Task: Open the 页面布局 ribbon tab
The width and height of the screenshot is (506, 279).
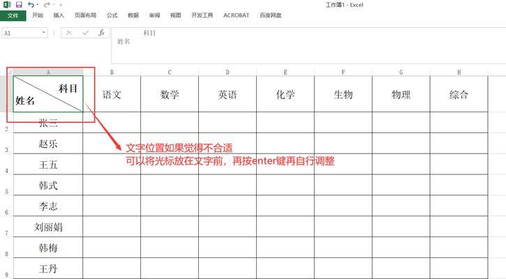Action: click(86, 15)
